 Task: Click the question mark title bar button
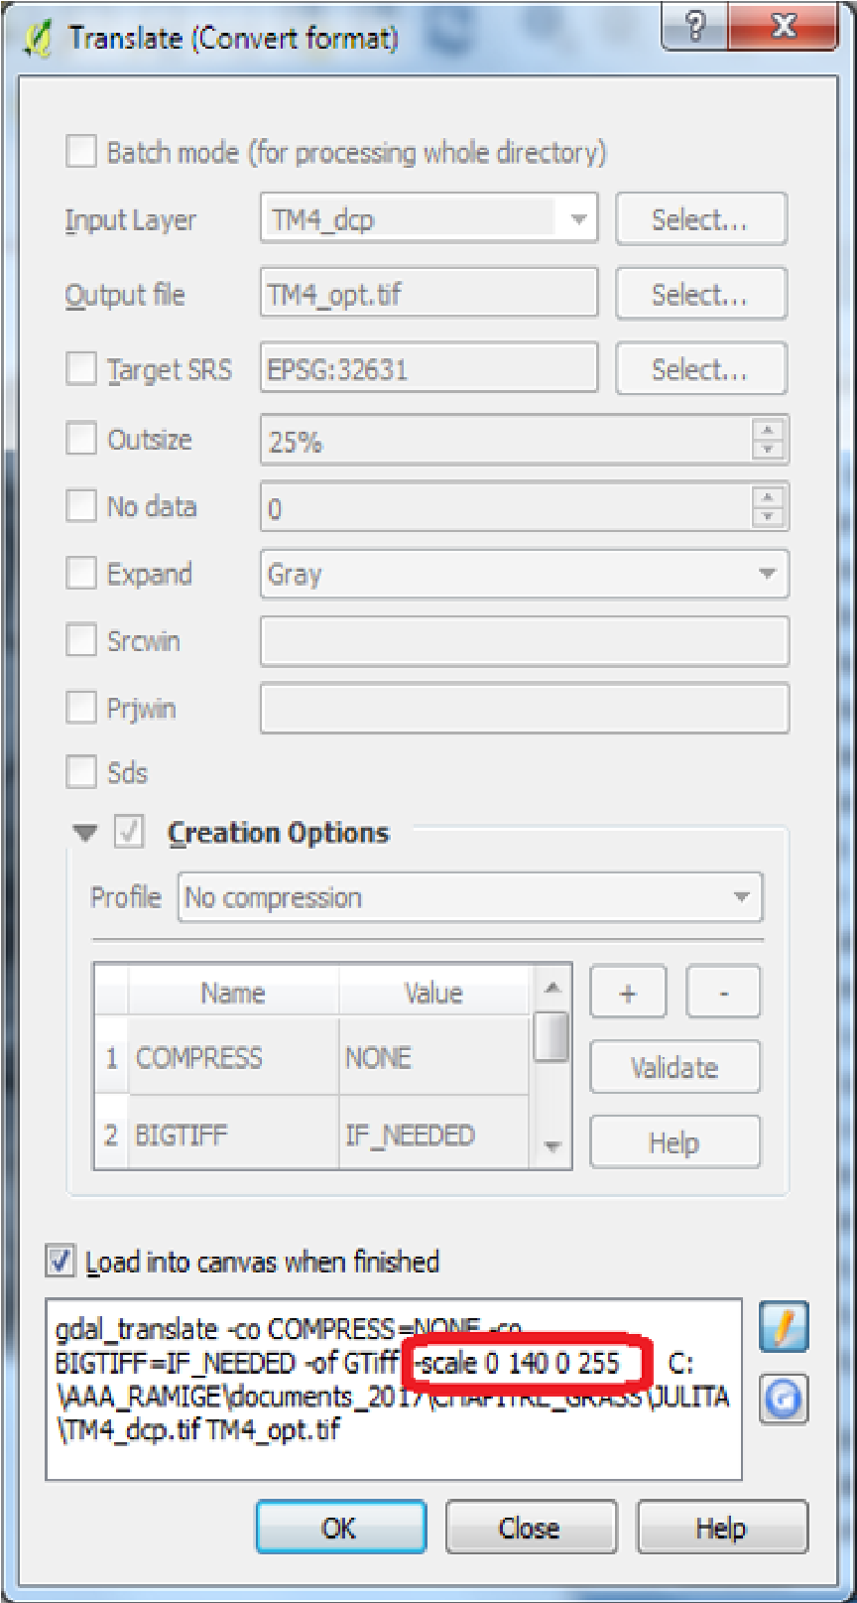pos(696,28)
